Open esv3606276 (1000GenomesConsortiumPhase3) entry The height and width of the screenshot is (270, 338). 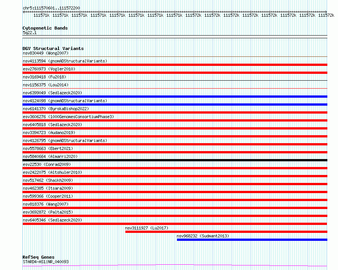68,117
